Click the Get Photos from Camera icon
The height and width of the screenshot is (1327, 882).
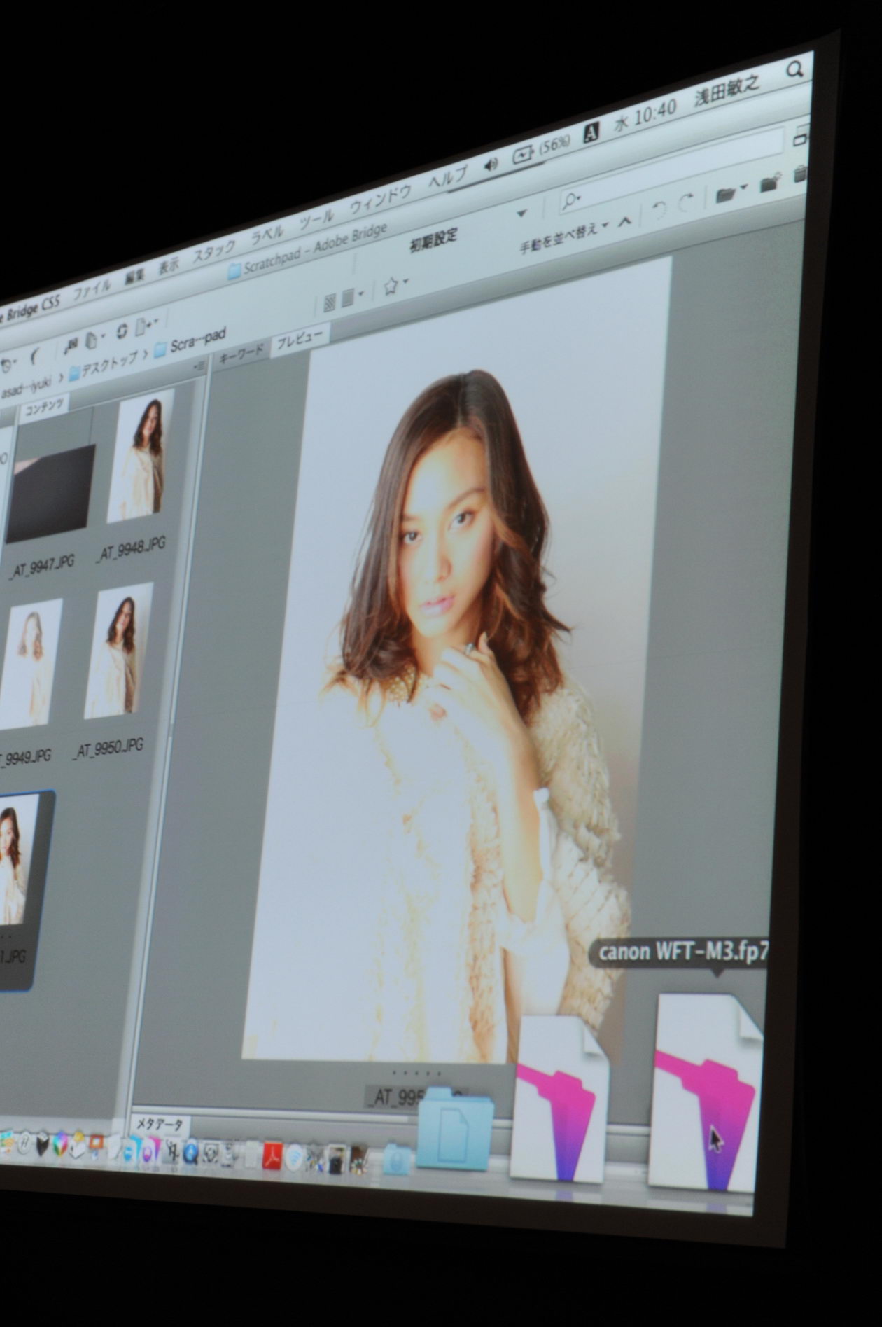pyautogui.click(x=70, y=345)
